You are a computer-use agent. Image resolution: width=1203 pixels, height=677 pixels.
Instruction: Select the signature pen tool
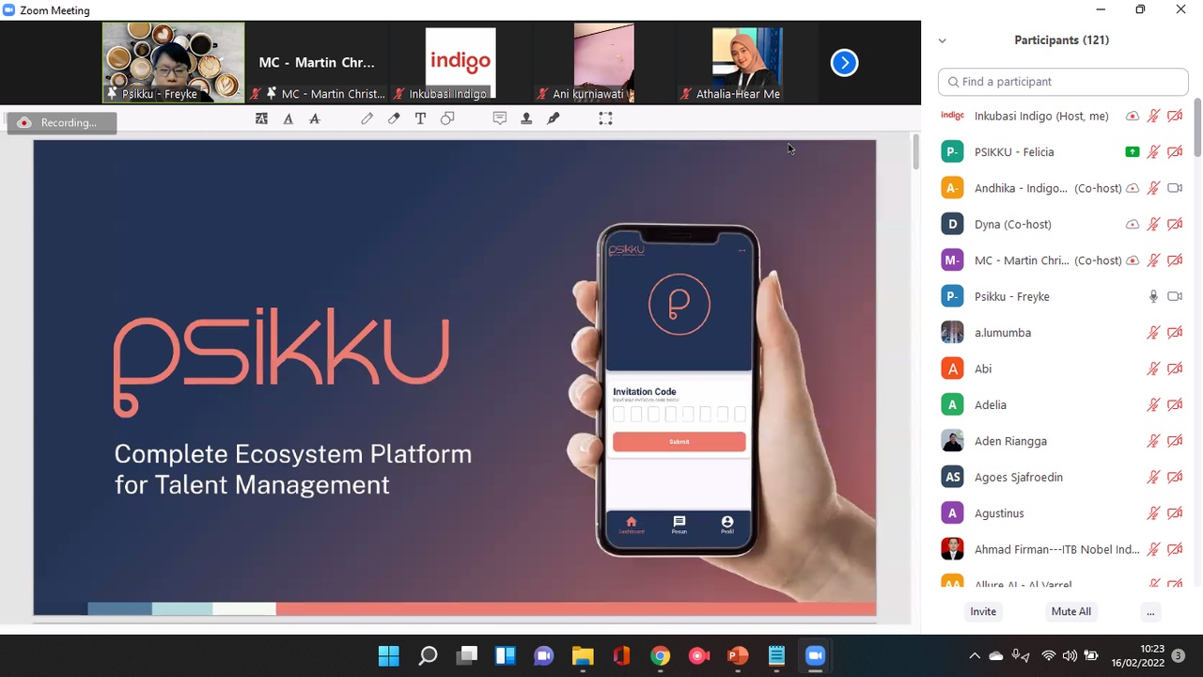tap(554, 118)
